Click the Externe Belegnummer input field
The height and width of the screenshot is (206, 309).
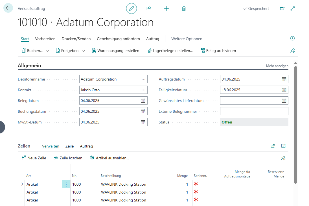coord(254,111)
